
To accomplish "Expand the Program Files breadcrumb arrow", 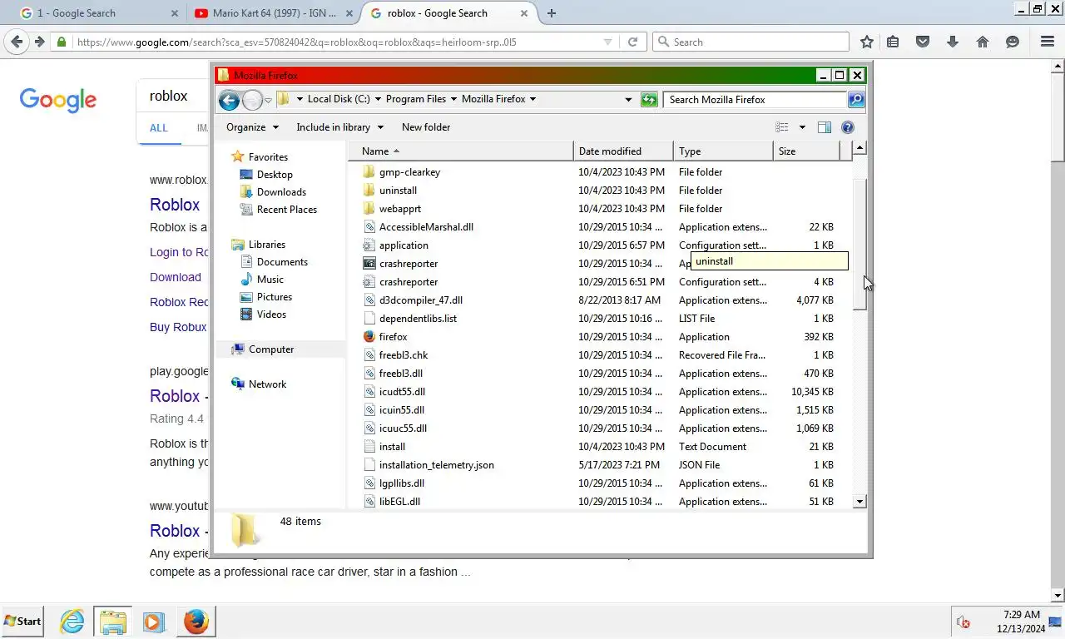I will 454,99.
